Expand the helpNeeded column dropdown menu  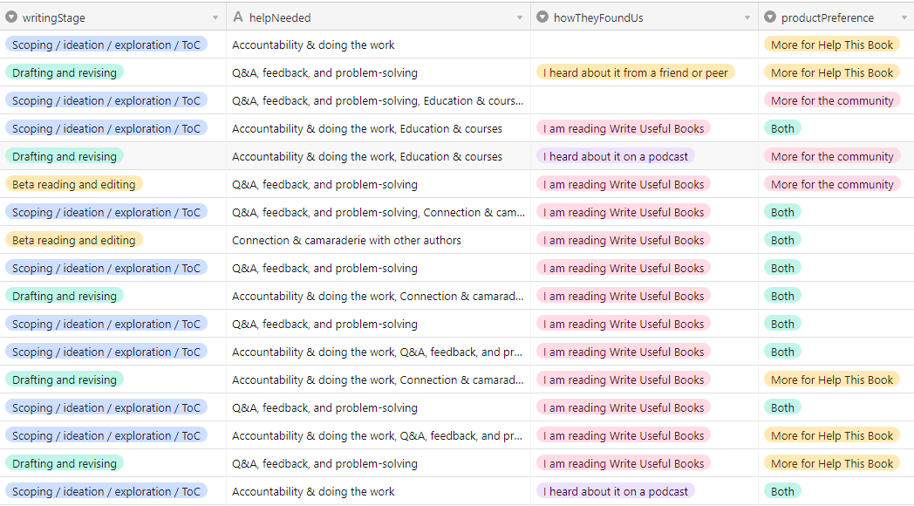pos(520,18)
